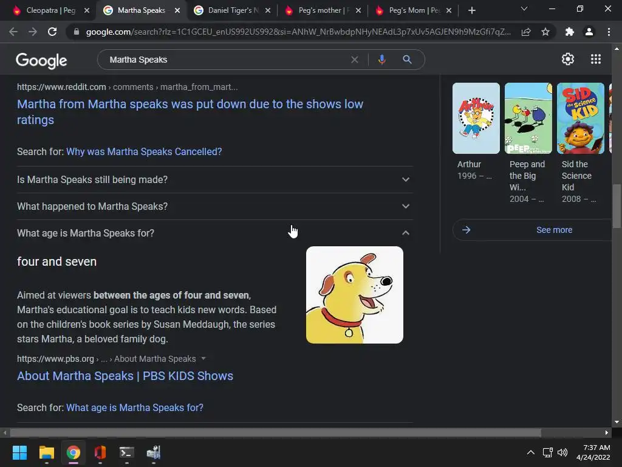Click the scroll down arrow of page scrollbar
Screen dimensions: 622x467
coord(617,422)
